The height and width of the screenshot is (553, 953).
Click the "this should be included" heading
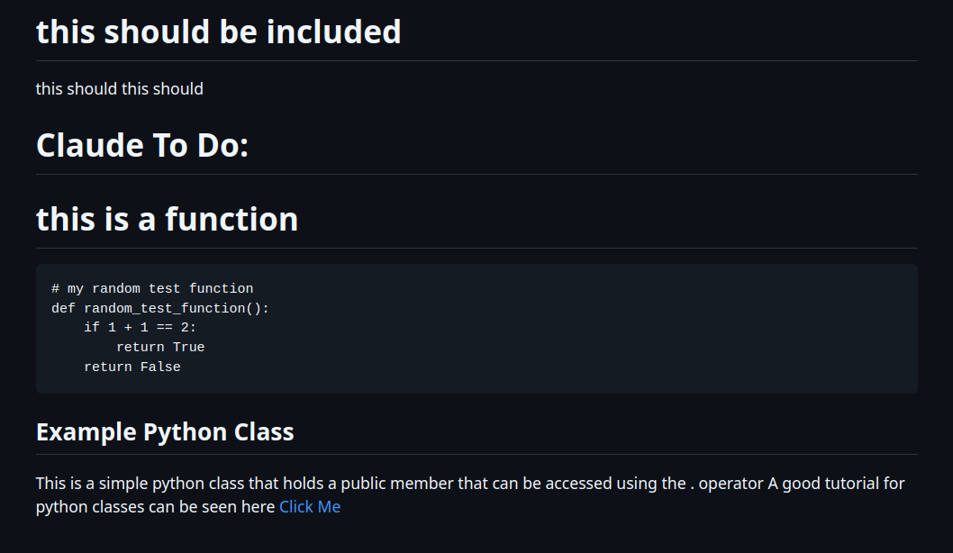coord(219,32)
